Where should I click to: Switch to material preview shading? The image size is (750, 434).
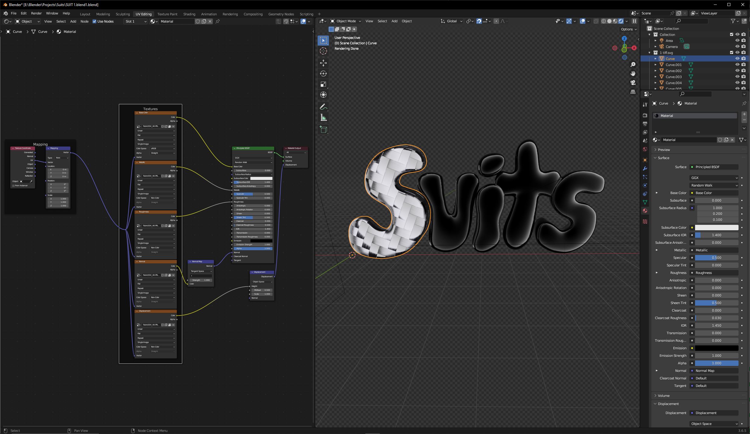click(615, 21)
